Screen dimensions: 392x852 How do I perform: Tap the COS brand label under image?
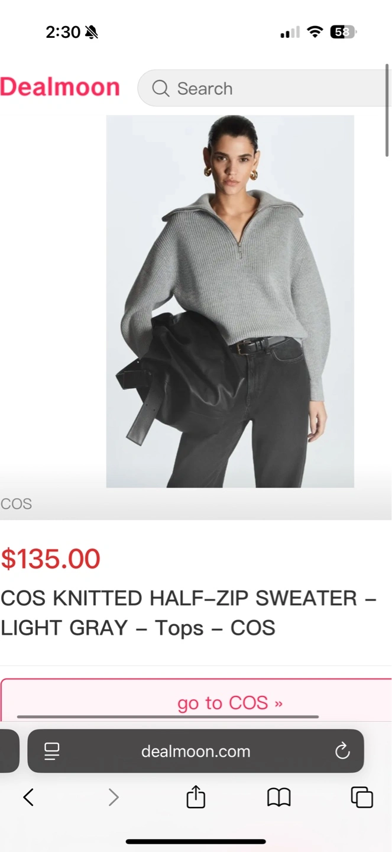16,504
